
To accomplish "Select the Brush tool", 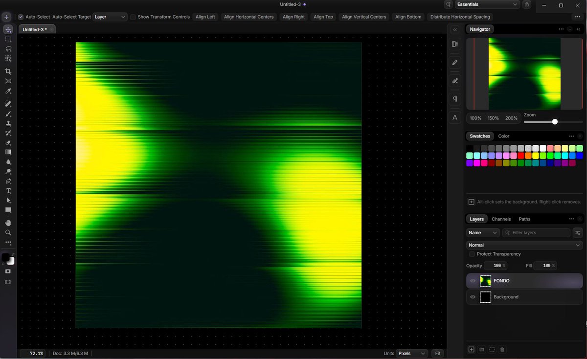I will point(8,113).
